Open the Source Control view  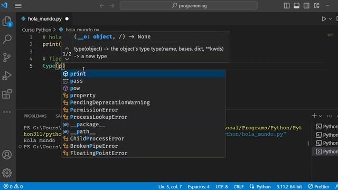point(7,58)
